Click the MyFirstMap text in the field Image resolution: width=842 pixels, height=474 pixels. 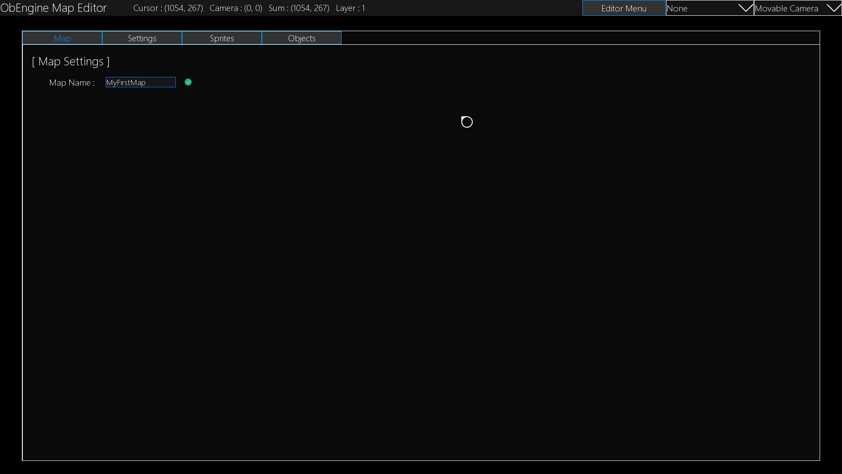click(126, 83)
